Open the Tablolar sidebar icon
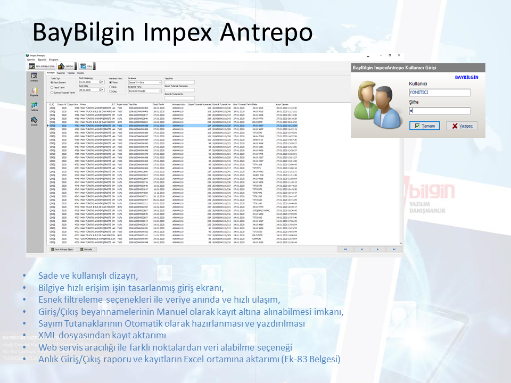 [34, 107]
